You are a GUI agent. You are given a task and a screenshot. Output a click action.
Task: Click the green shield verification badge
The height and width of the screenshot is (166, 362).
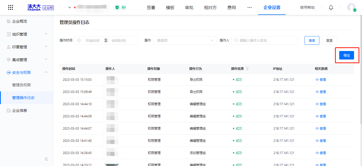point(117,7)
